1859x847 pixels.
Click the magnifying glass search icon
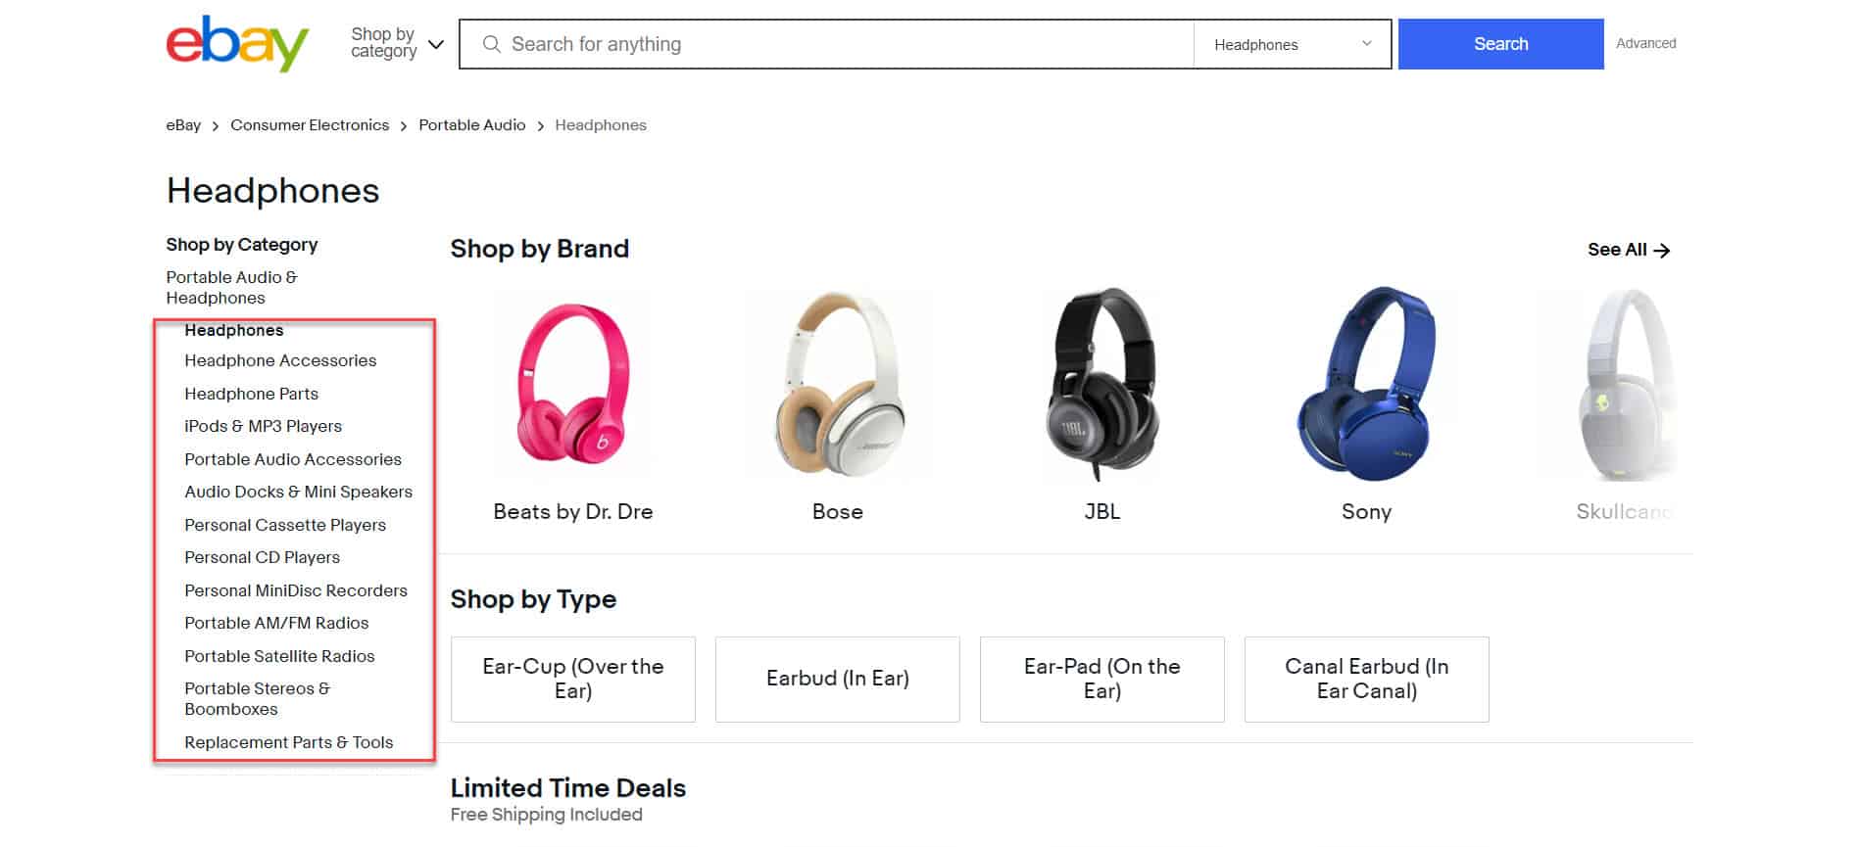coord(491,44)
